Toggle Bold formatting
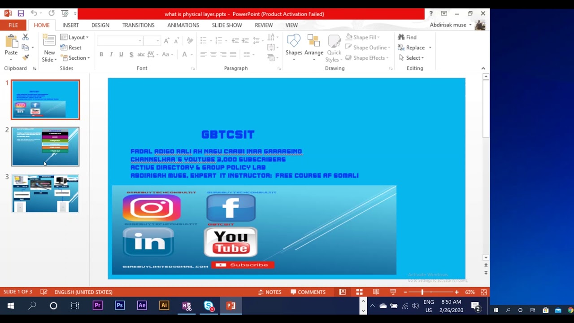The height and width of the screenshot is (323, 574). (x=101, y=54)
